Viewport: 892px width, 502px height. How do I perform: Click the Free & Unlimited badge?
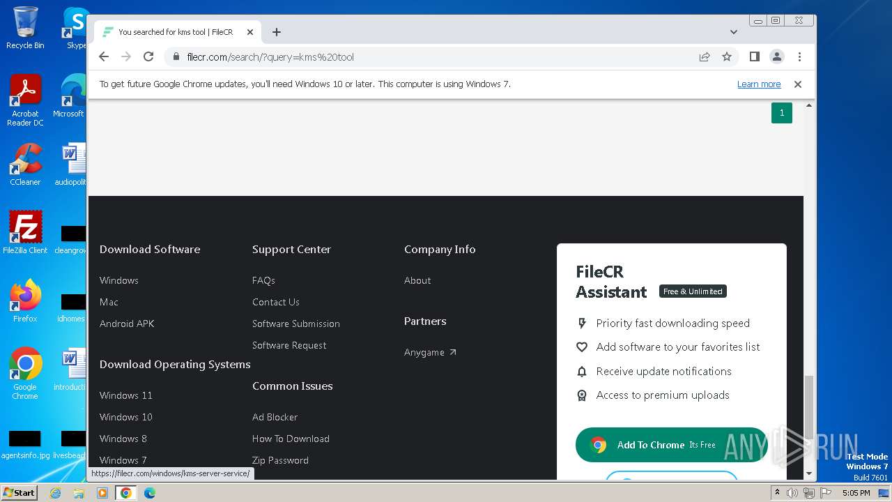(693, 291)
